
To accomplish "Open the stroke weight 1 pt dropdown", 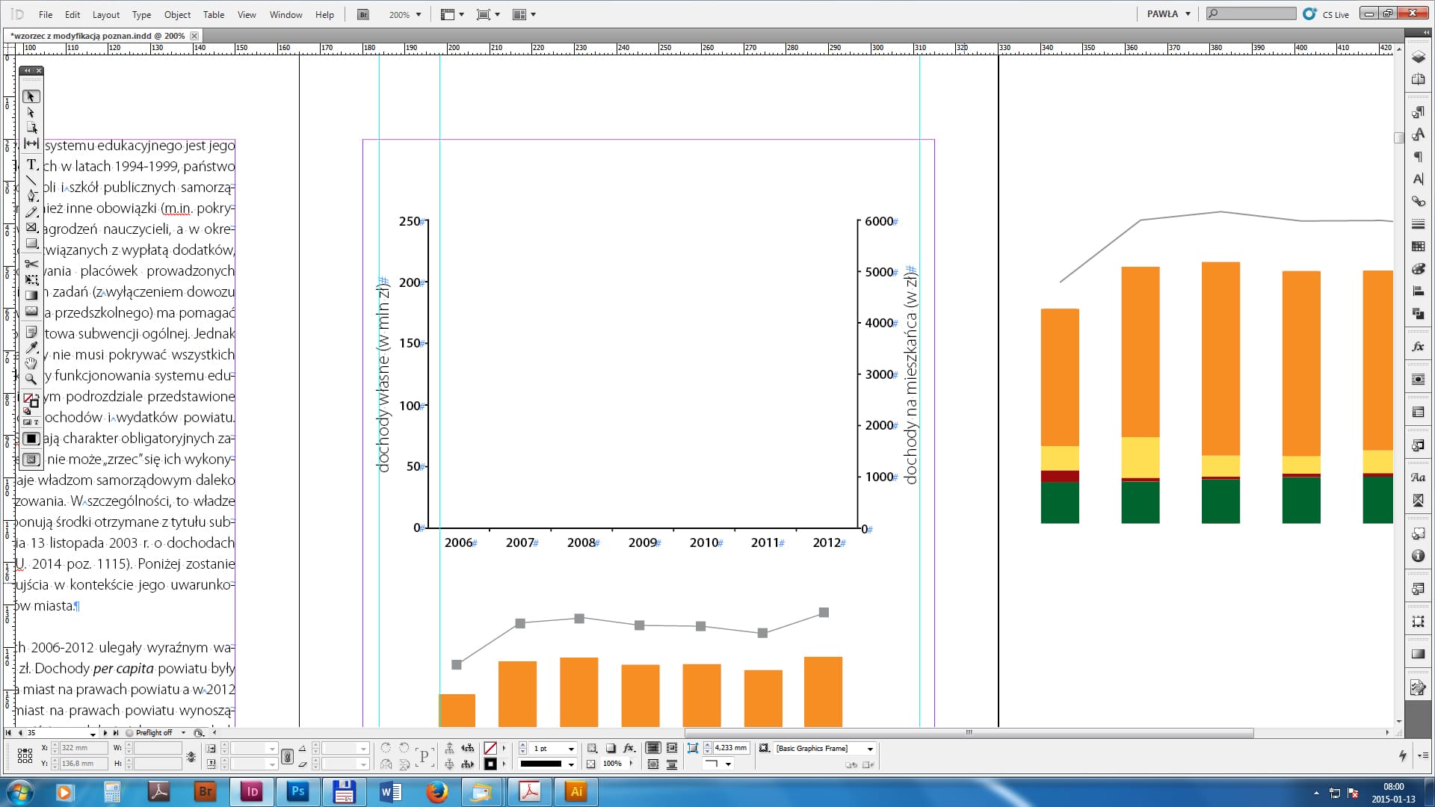I will coord(571,749).
